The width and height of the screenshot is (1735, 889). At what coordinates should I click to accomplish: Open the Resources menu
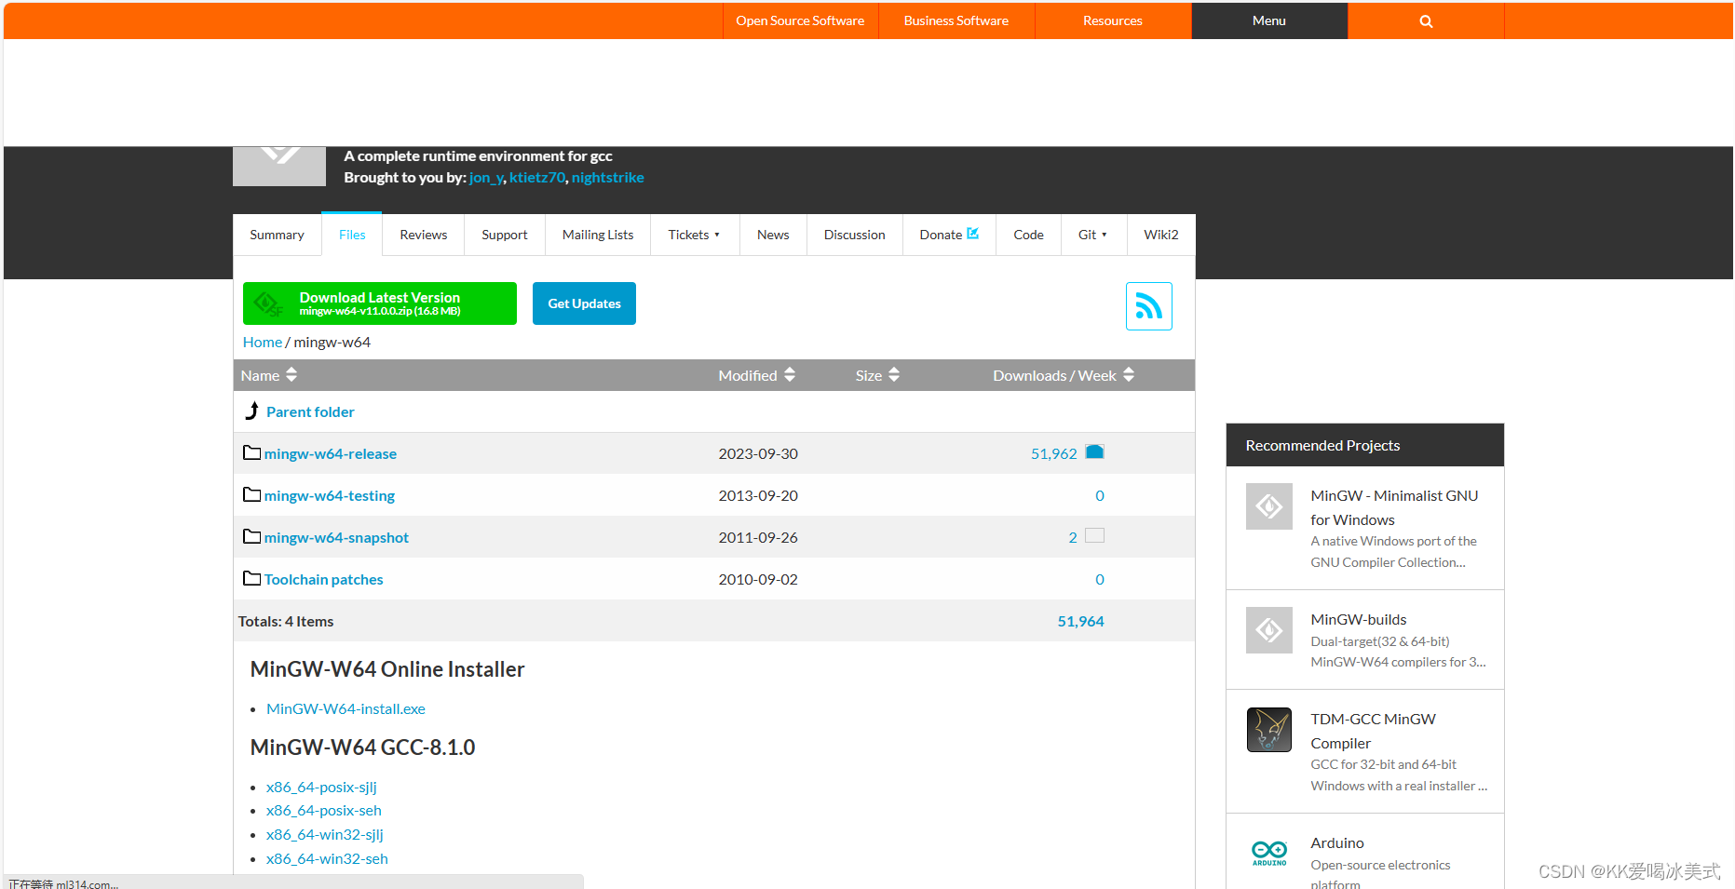point(1113,20)
